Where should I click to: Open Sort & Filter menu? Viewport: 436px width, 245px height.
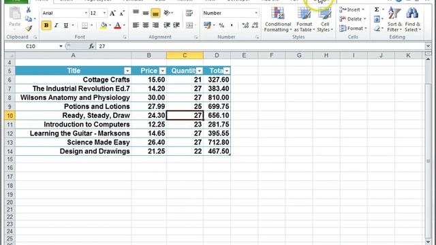click(x=394, y=20)
